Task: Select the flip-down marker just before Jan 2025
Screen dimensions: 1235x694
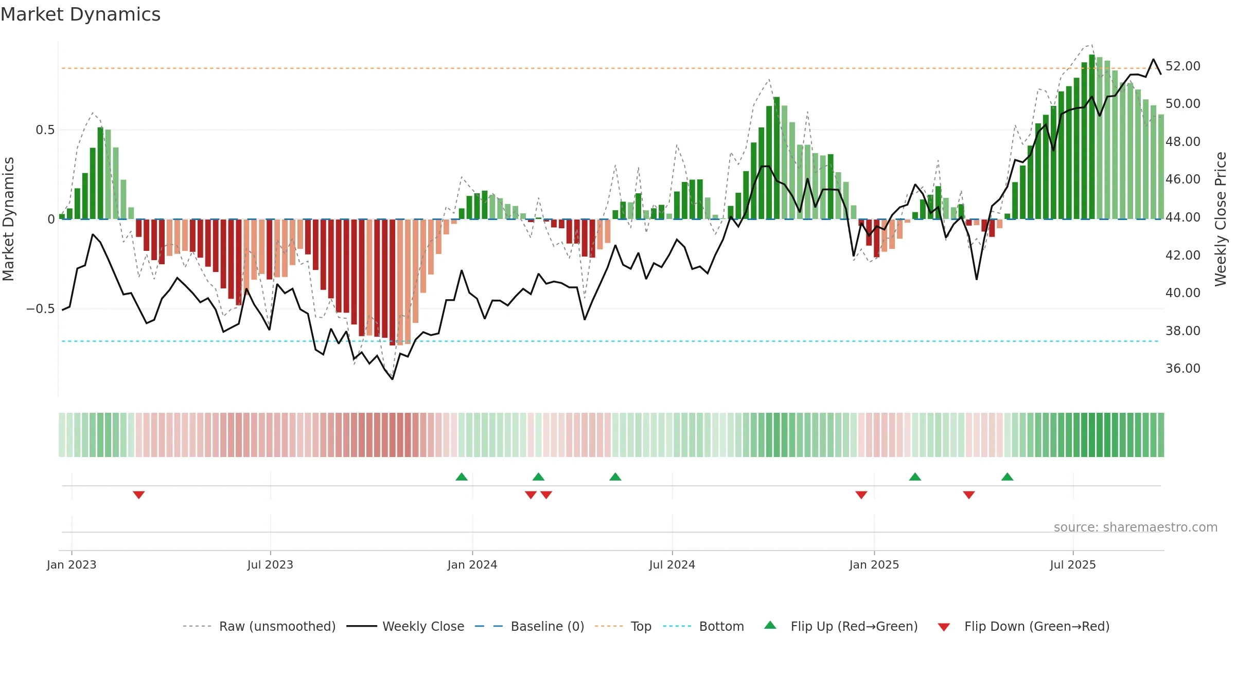Action: point(861,495)
